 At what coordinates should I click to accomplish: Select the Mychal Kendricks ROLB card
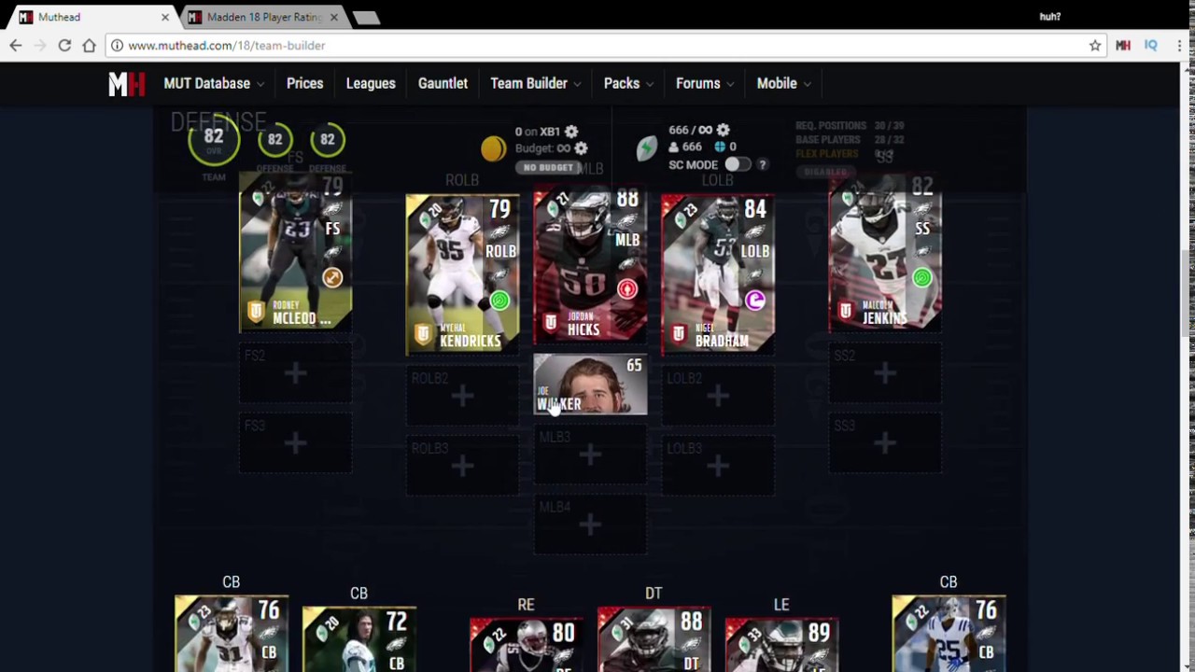[462, 274]
